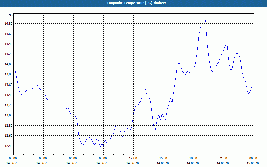267x167 pixels.
Task: Pick the 13,80 y-axis label
Action: [x=9, y=74]
